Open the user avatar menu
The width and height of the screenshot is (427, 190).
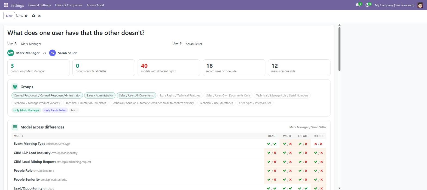[x=420, y=5]
